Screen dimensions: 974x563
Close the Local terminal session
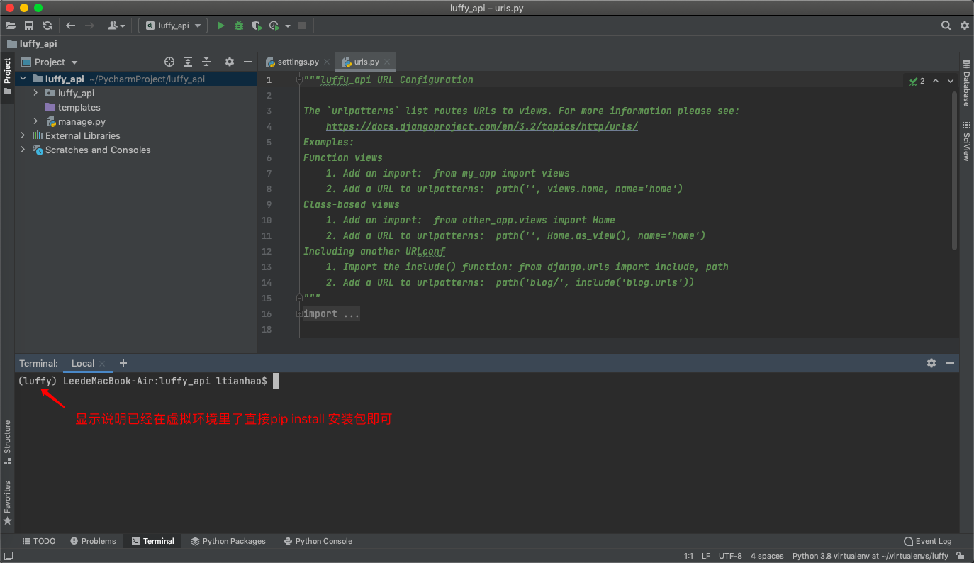[102, 364]
